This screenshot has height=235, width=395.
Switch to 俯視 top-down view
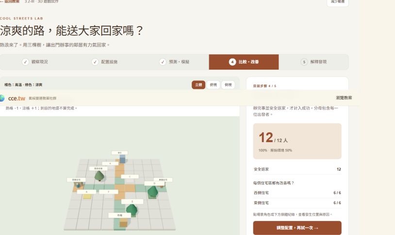pyautogui.click(x=214, y=85)
